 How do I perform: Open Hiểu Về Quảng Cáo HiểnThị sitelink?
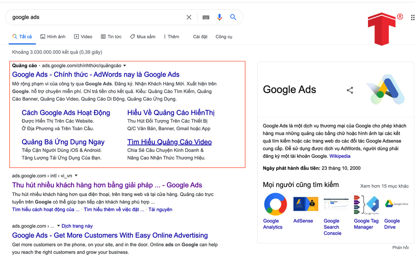coord(171,113)
